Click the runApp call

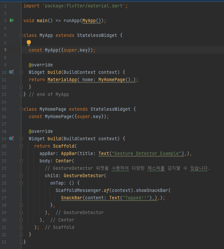tap(72, 21)
